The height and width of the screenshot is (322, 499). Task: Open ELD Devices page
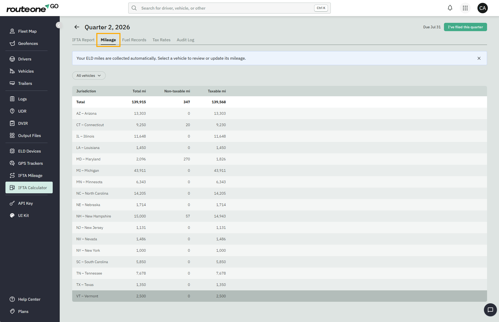click(x=29, y=151)
